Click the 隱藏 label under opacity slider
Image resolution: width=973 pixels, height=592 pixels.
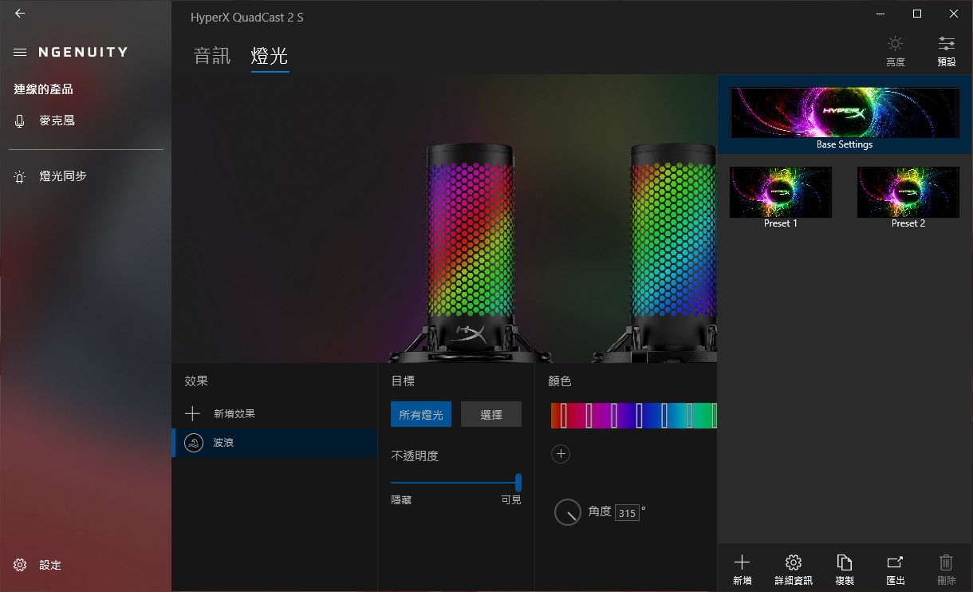click(401, 500)
